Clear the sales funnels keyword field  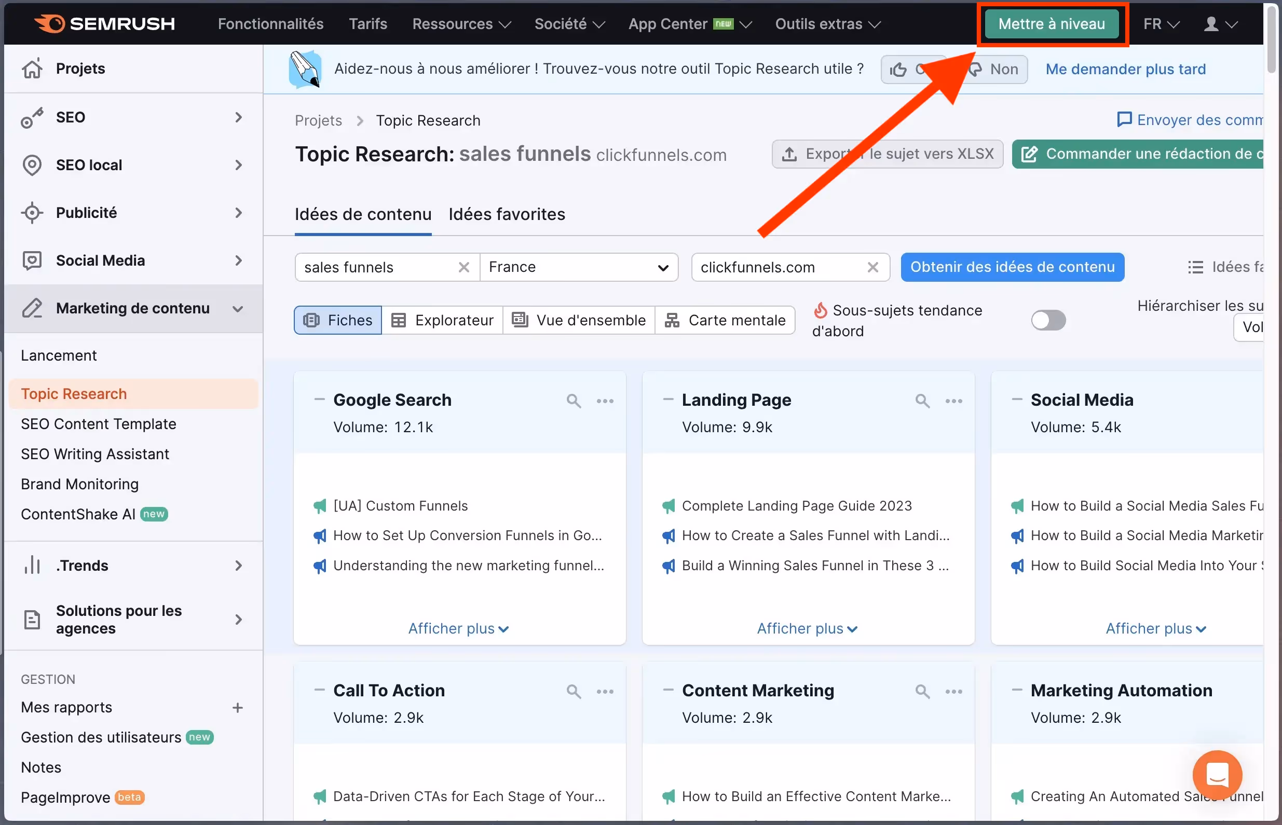pos(464,267)
